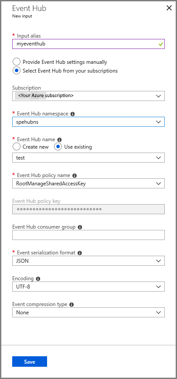Click the Input alias text field
Image resolution: width=177 pixels, height=379 pixels.
(88, 44)
